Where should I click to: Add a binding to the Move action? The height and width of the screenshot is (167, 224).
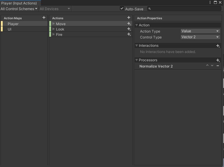129,24
